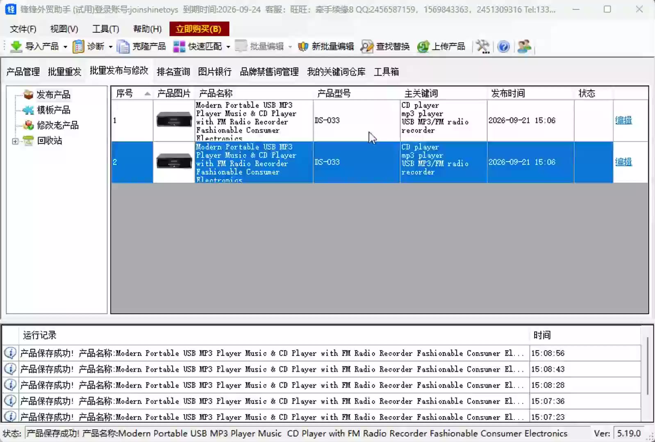Open the 诊断 dropdown arrow
This screenshot has width=655, height=442.
(110, 47)
